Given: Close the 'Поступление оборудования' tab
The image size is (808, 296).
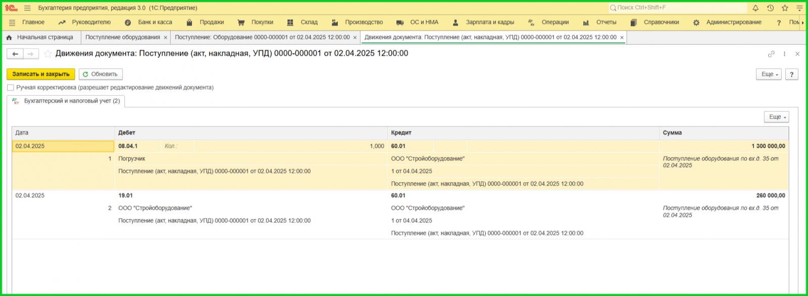Looking at the screenshot, I should [x=165, y=38].
